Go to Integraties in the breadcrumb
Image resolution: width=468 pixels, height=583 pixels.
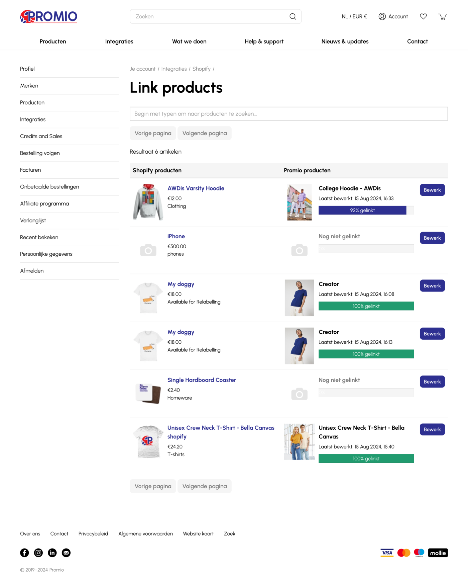(174, 69)
